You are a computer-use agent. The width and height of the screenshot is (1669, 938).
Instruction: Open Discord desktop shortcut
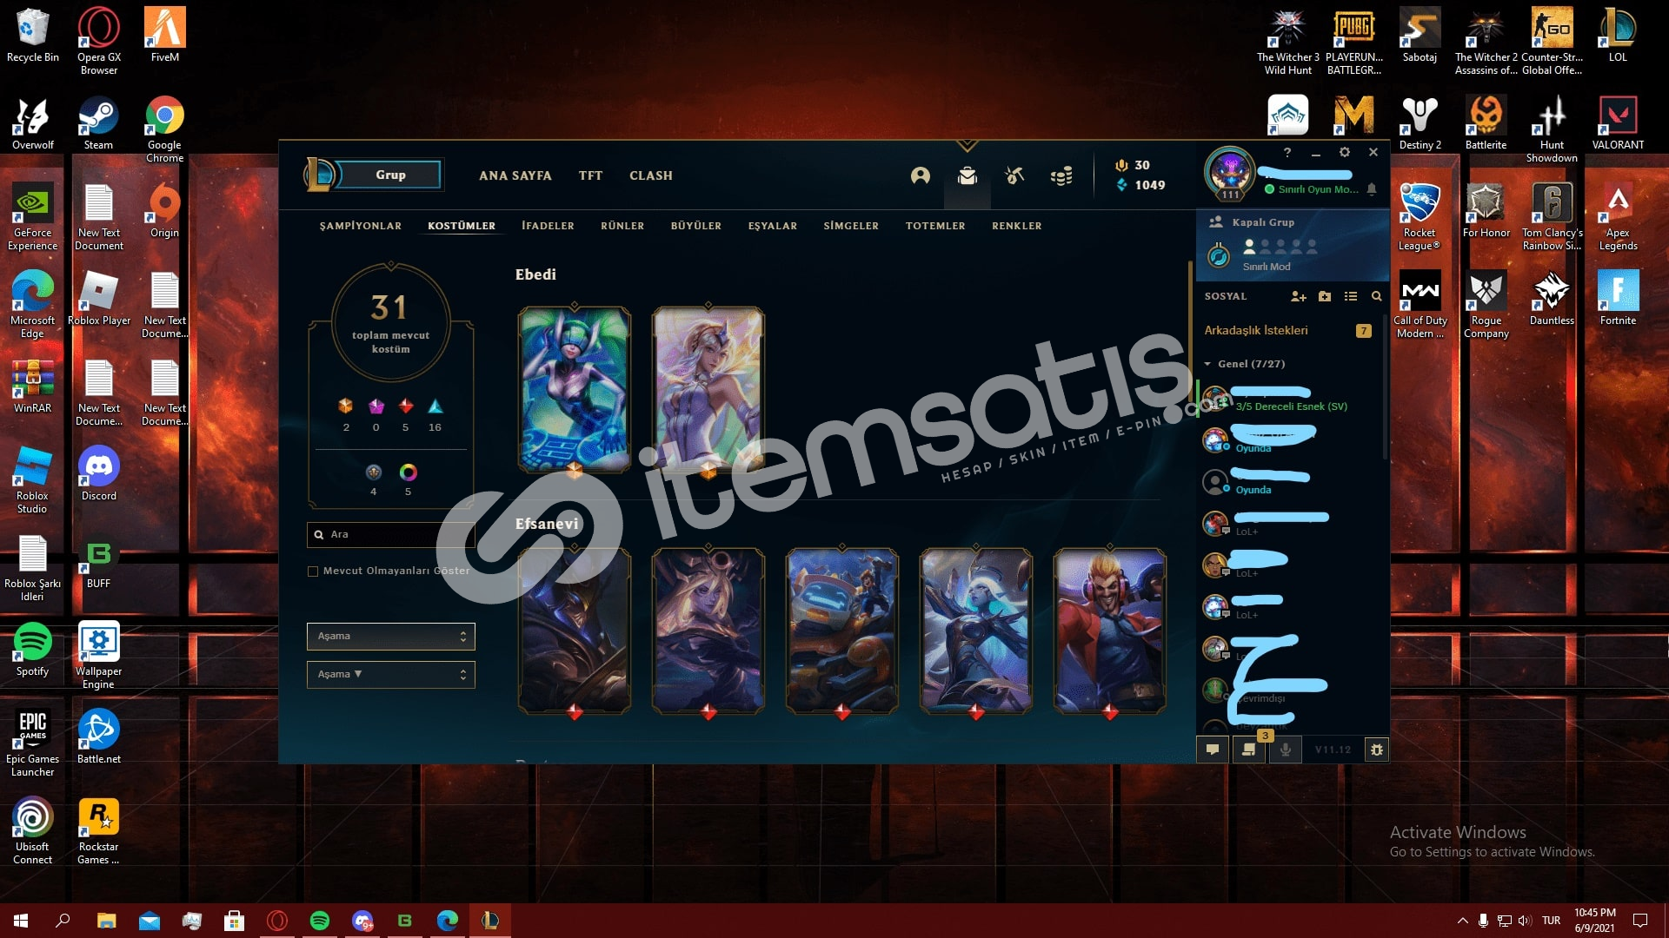click(x=99, y=473)
